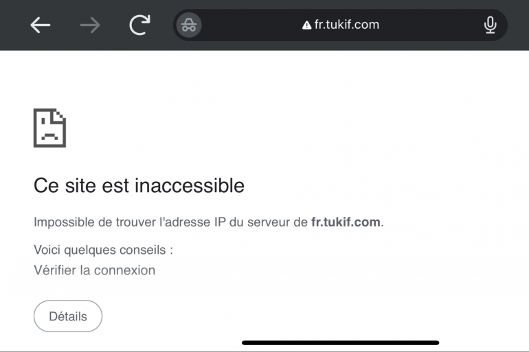529x352 pixels.
Task: Click the greyed forward arrow
Action: (90, 25)
